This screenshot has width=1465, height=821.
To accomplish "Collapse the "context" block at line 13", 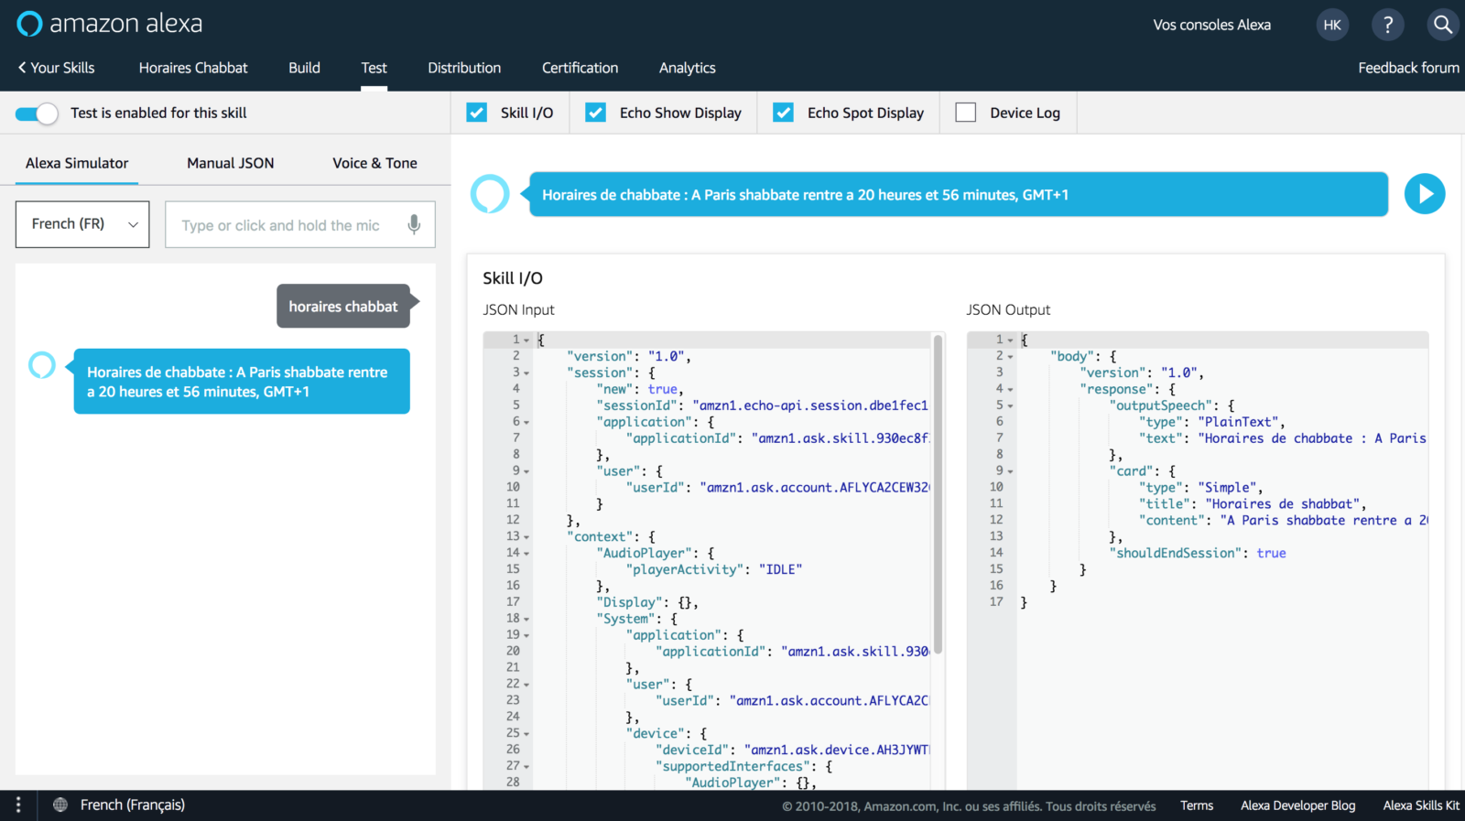I will [526, 537].
